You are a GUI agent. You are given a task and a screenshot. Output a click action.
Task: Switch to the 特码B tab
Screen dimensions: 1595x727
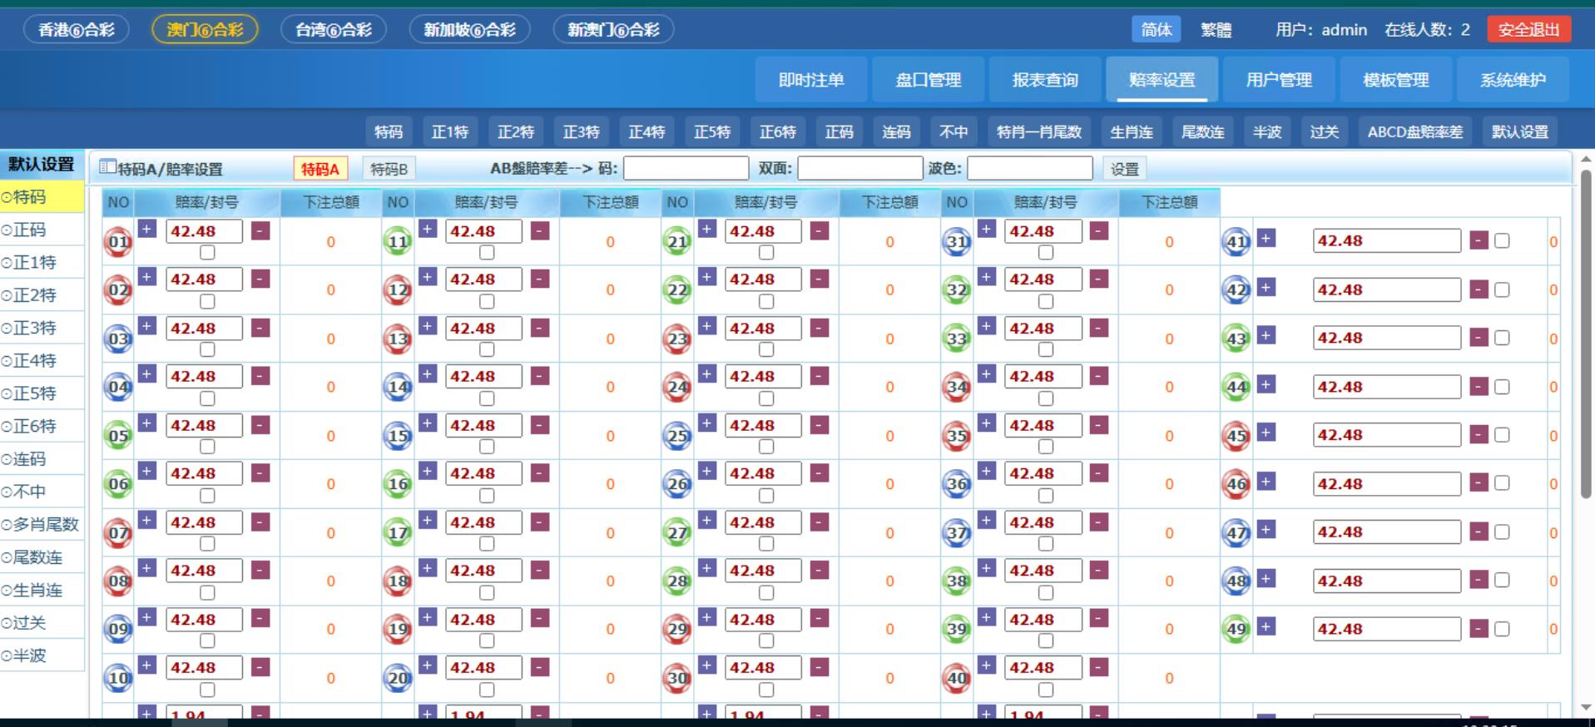pyautogui.click(x=389, y=169)
